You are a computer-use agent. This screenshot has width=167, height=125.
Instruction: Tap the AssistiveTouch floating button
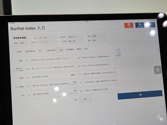158,70
